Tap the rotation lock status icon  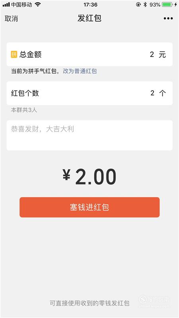coord(138,4)
